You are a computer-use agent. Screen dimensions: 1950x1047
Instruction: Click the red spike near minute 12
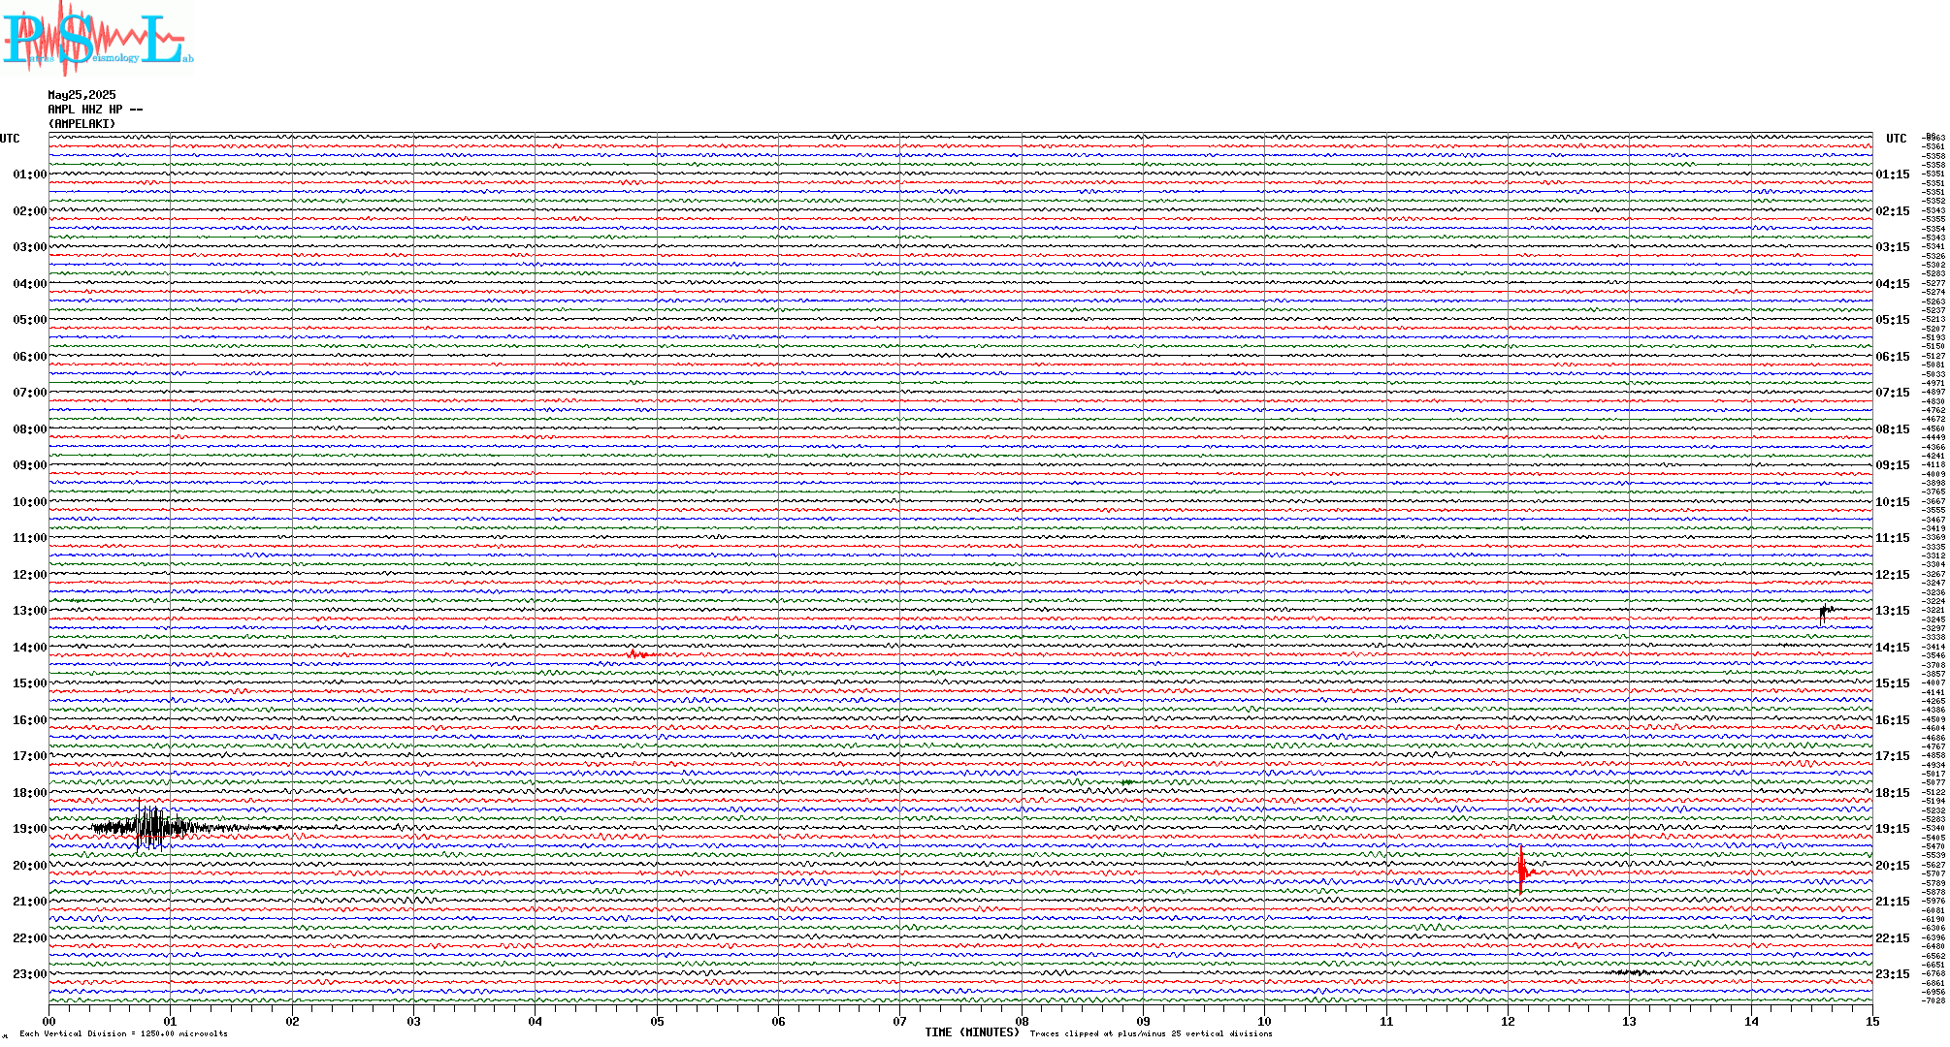coord(1521,871)
